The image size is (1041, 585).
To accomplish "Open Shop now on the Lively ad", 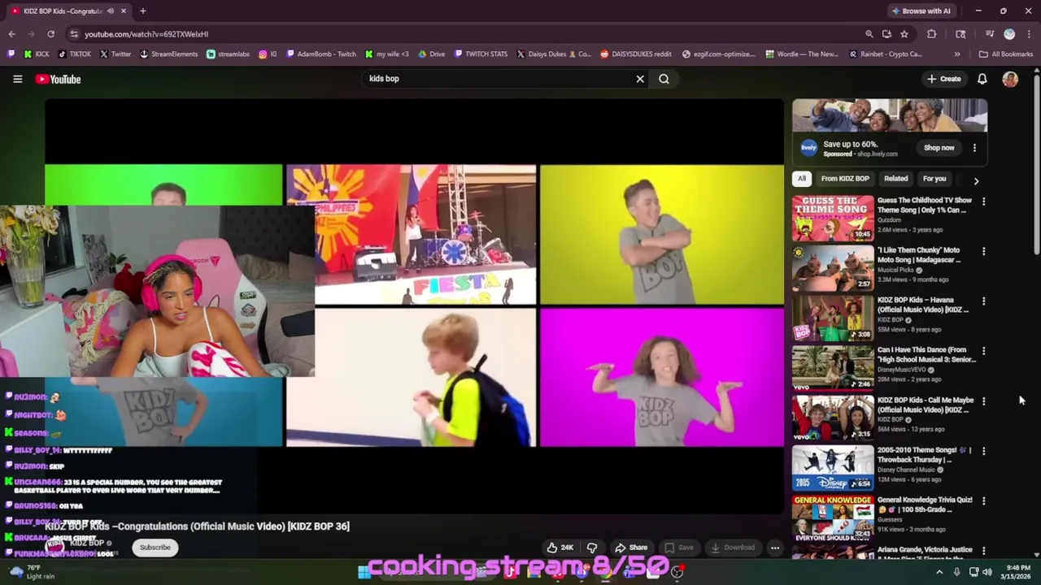I will click(x=939, y=148).
